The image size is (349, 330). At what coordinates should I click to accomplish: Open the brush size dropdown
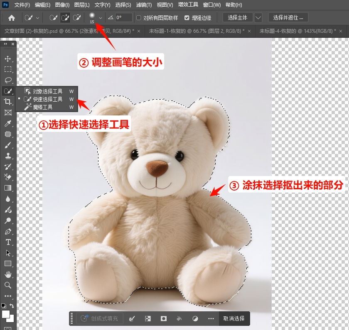point(100,18)
